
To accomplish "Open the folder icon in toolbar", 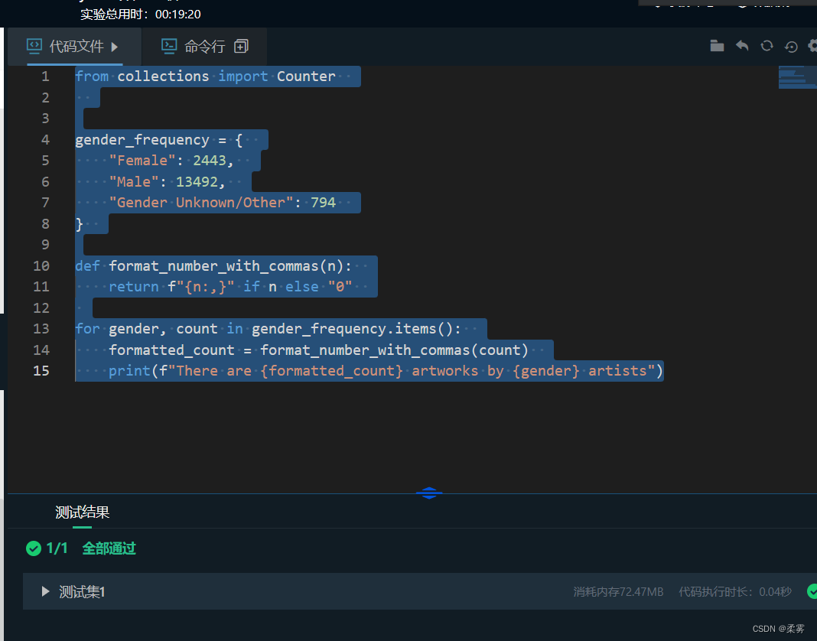I will (717, 46).
